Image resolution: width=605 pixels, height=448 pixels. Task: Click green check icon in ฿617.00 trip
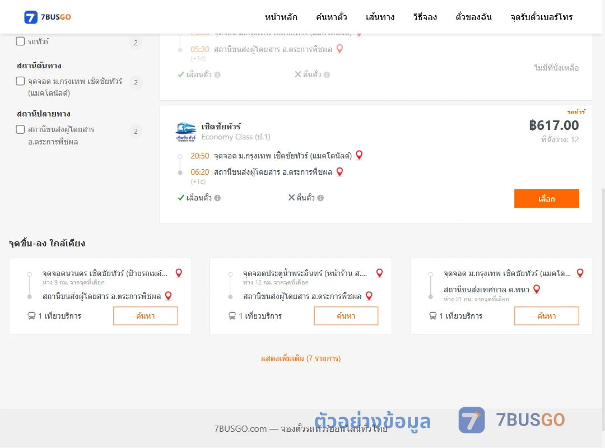click(x=180, y=198)
